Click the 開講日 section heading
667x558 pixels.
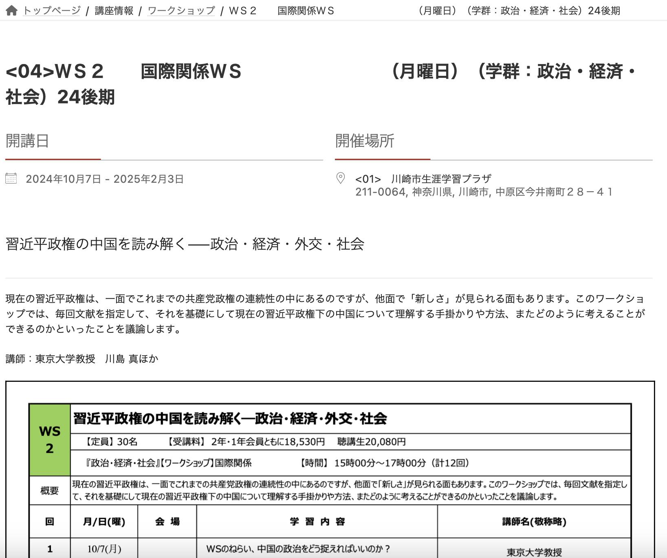(27, 141)
